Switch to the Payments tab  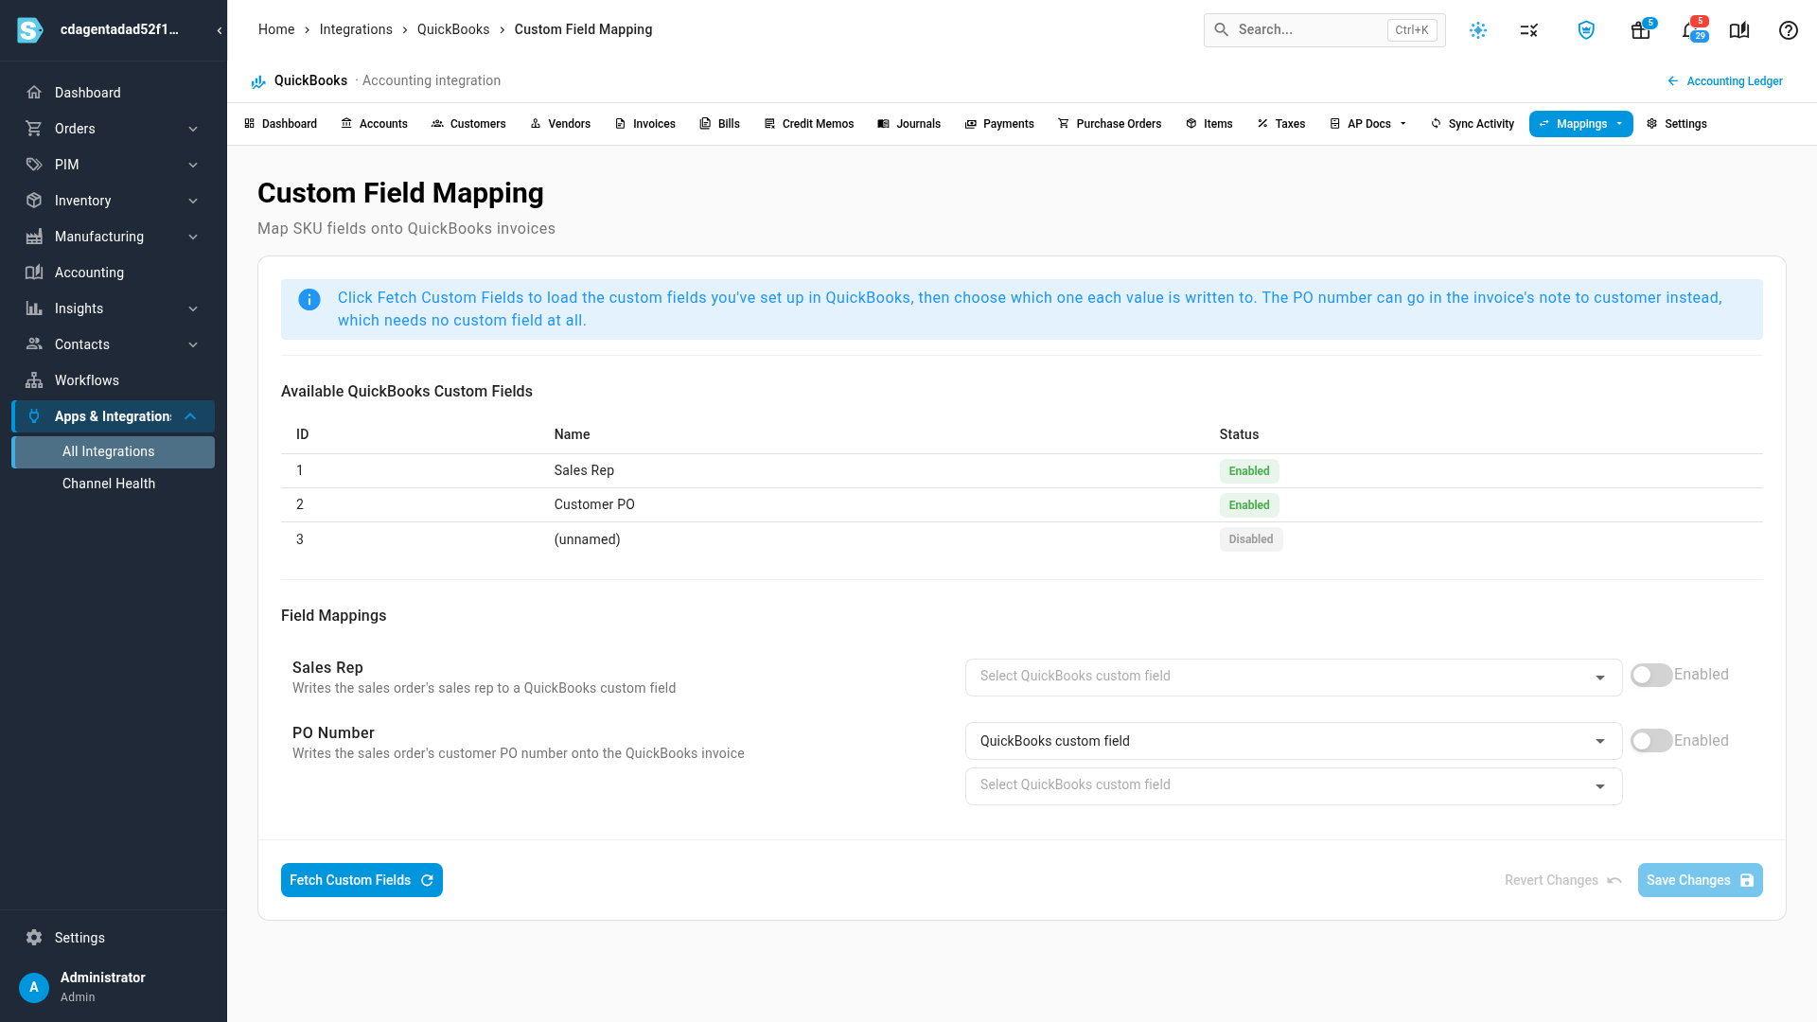(999, 124)
